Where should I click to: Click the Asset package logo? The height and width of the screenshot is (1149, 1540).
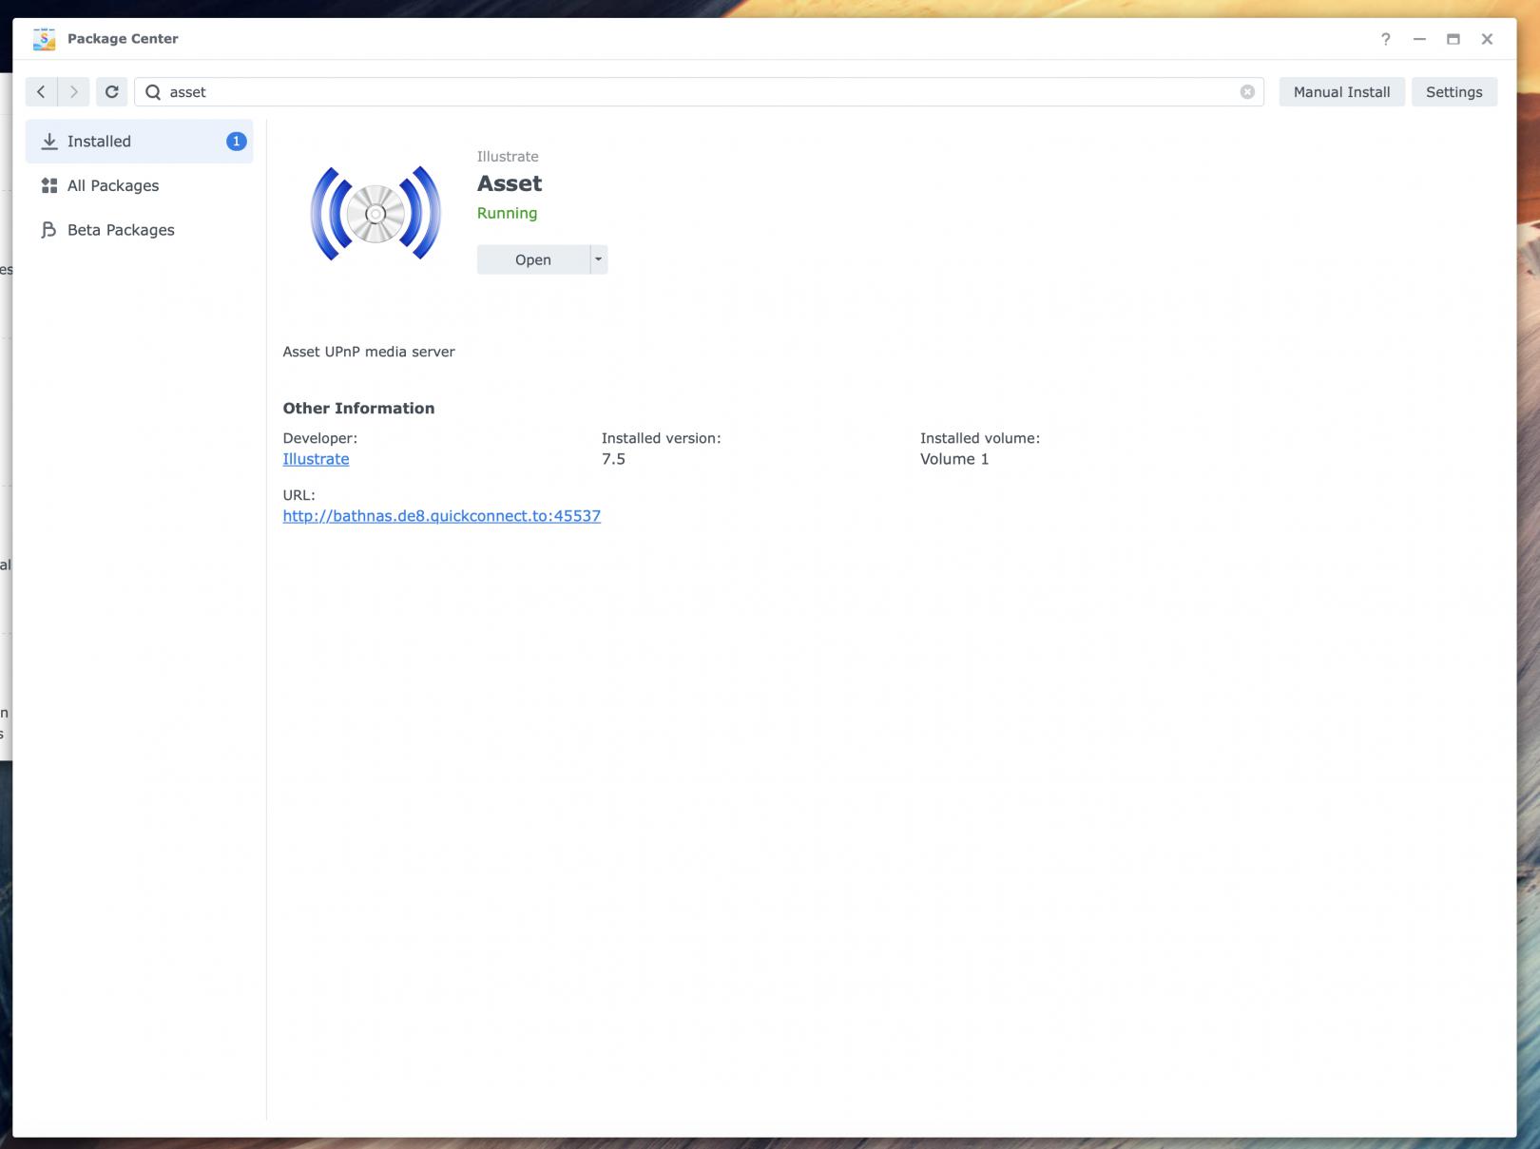(x=375, y=213)
